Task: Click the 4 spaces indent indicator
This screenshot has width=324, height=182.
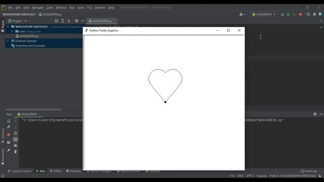Action: pyautogui.click(x=262, y=176)
